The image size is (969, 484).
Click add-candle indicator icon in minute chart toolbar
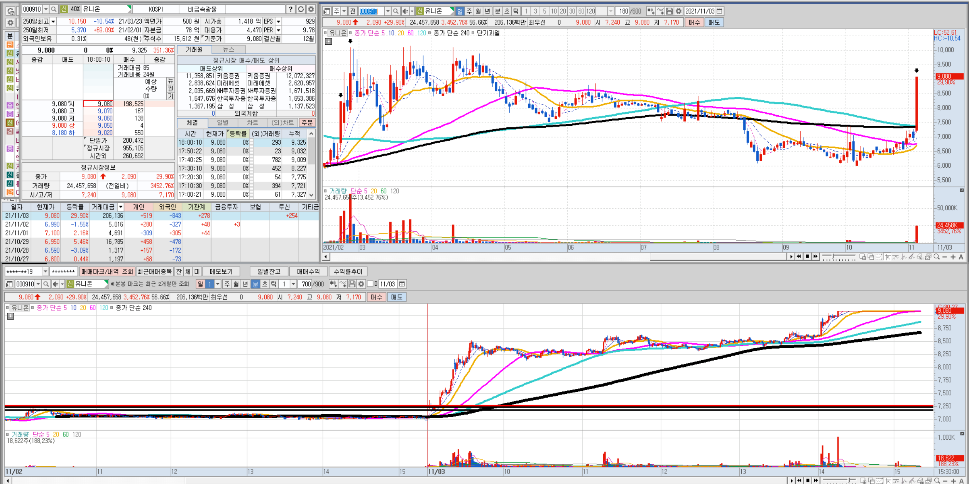pos(333,284)
